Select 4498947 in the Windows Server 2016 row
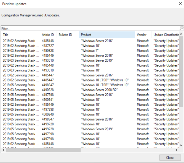 [48, 119]
